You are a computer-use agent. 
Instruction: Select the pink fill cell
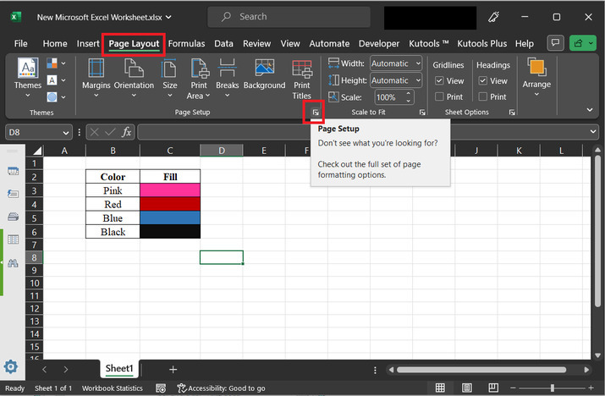click(x=170, y=190)
